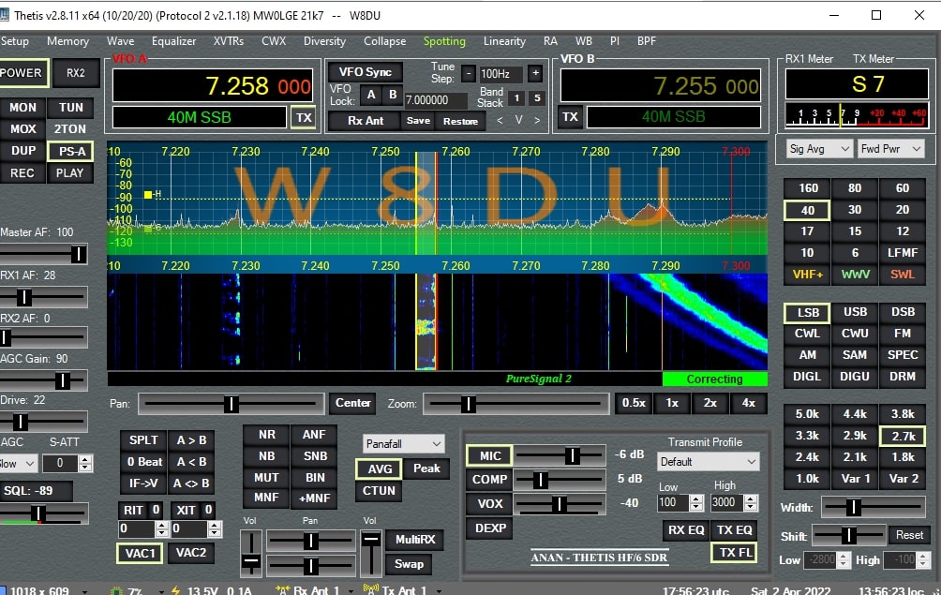Open the Diversity menu
941x595 pixels.
tap(324, 41)
